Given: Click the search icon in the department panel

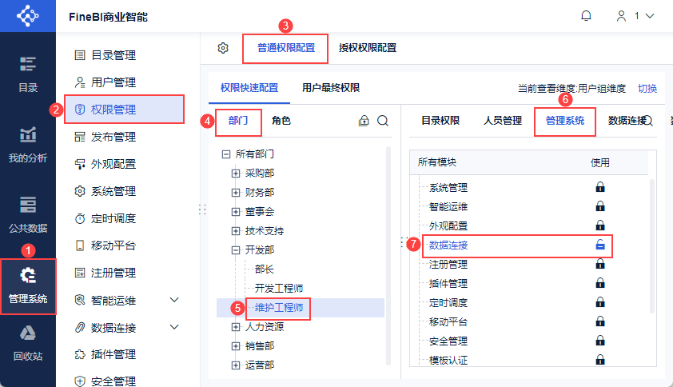Looking at the screenshot, I should [383, 121].
